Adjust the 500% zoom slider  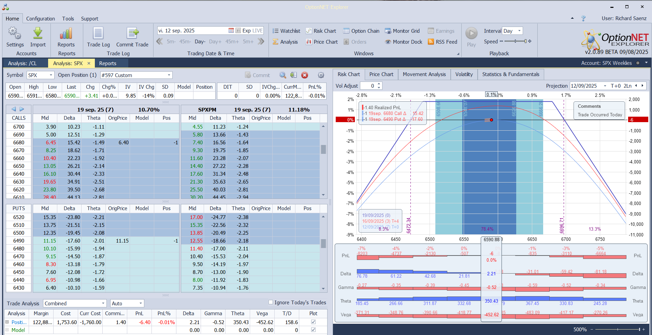(x=618, y=330)
